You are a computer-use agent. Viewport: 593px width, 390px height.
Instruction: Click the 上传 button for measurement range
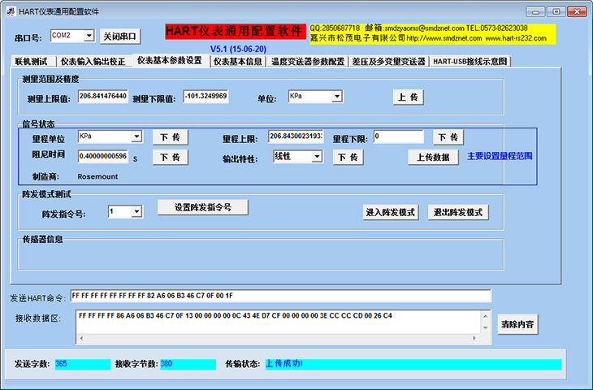click(x=408, y=97)
